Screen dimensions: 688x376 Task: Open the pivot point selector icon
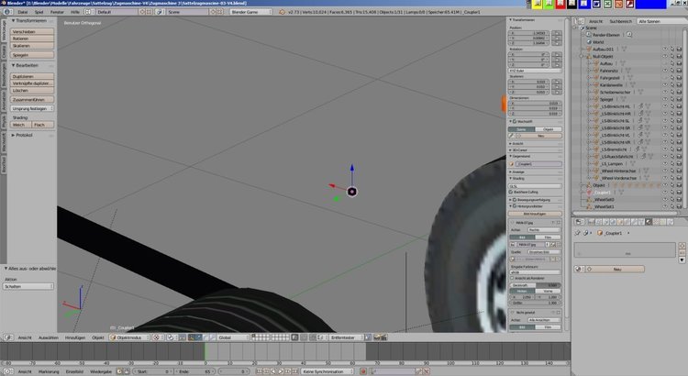coord(172,337)
